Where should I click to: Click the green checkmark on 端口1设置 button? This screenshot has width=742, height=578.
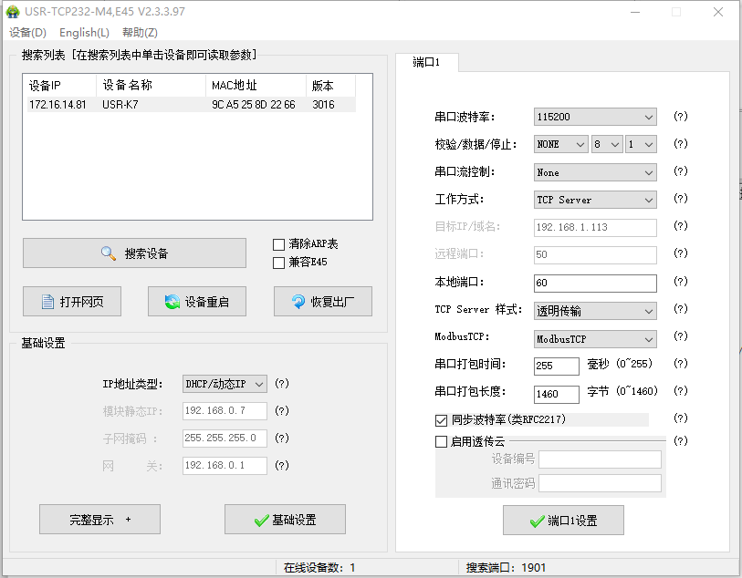[x=537, y=521]
